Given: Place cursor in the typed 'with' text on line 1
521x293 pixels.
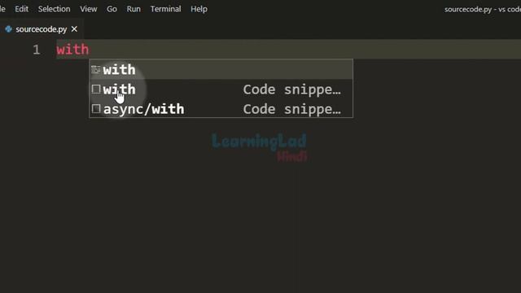Looking at the screenshot, I should [x=72, y=50].
